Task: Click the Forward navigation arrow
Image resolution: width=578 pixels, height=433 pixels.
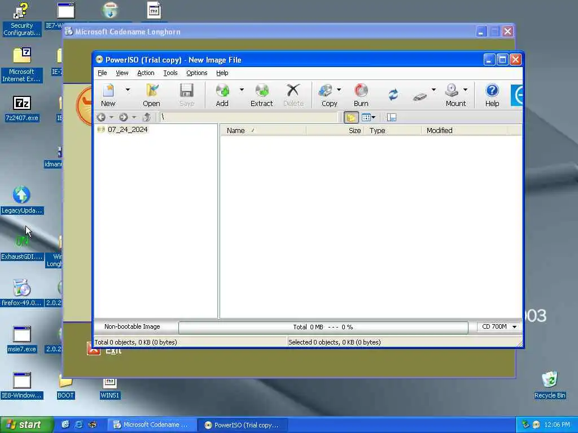Action: tap(124, 117)
